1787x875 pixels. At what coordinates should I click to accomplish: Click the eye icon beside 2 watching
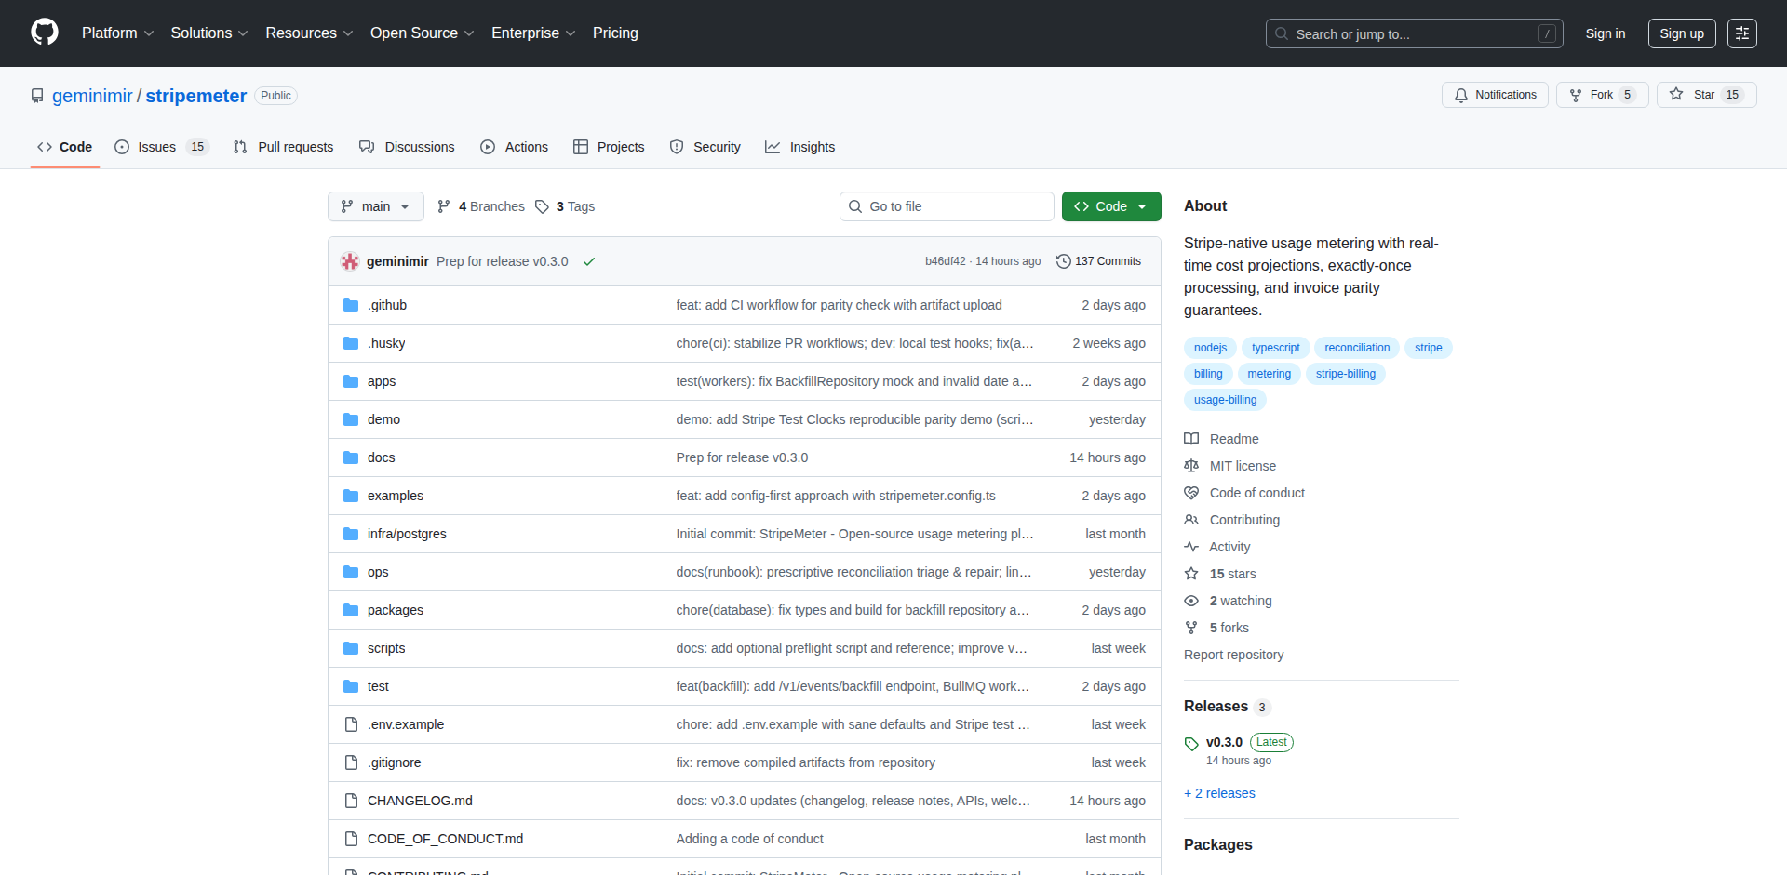(x=1191, y=601)
